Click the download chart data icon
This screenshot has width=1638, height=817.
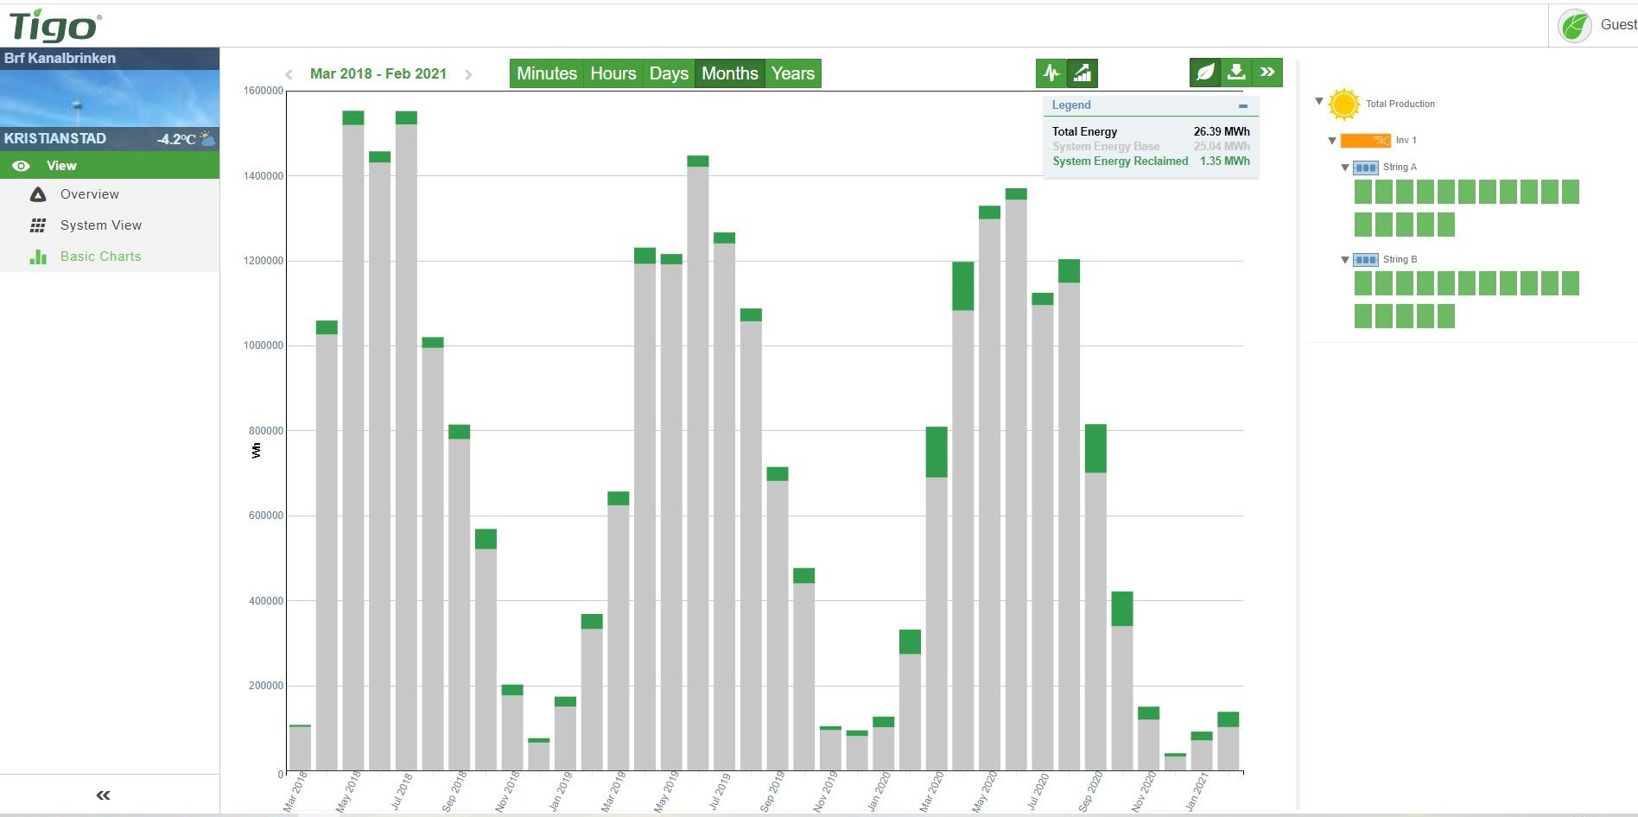pyautogui.click(x=1236, y=73)
